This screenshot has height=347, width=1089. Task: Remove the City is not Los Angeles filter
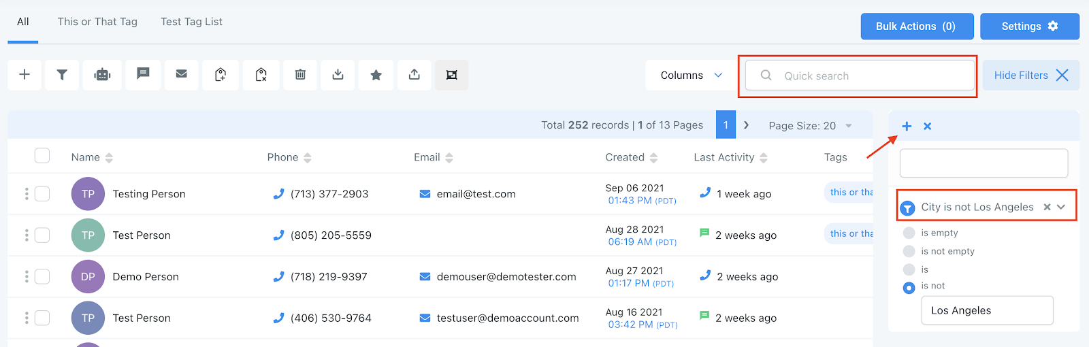coord(1047,207)
